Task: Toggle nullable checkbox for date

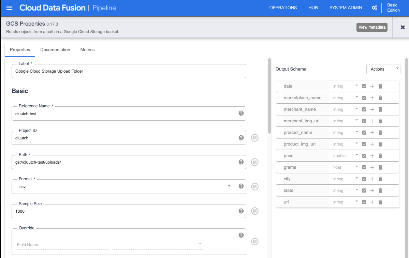Action: click(x=364, y=86)
